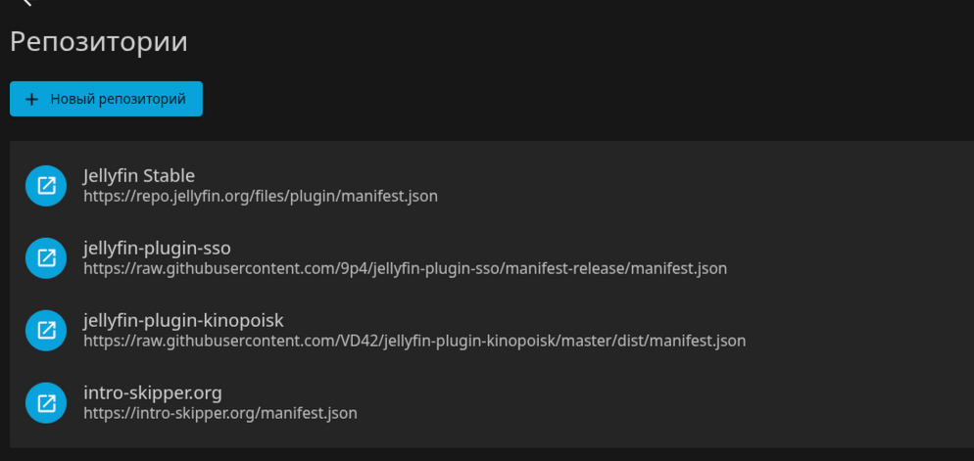Click the plus icon on the new repository button
The width and height of the screenshot is (974, 461).
tap(31, 99)
